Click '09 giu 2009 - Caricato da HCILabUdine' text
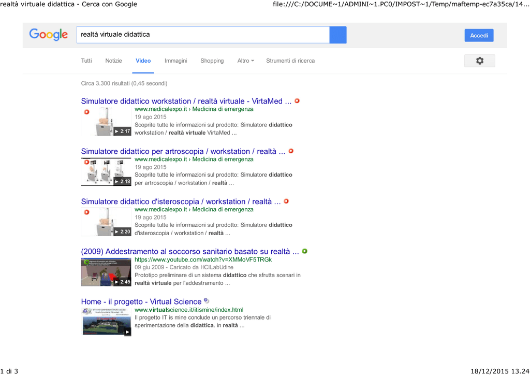The height and width of the screenshot is (375, 530). [x=184, y=267]
